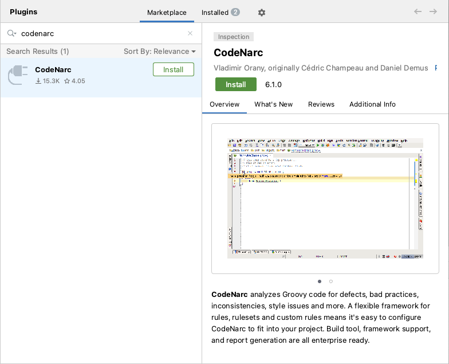449x364 pixels.
Task: Open the Overview tab
Action: pyautogui.click(x=224, y=104)
